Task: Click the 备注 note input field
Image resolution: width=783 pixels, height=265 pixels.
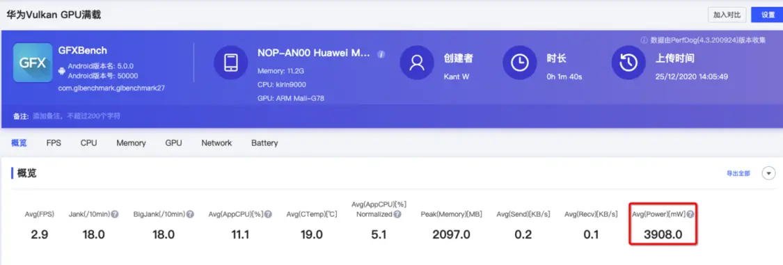Action: [x=77, y=116]
